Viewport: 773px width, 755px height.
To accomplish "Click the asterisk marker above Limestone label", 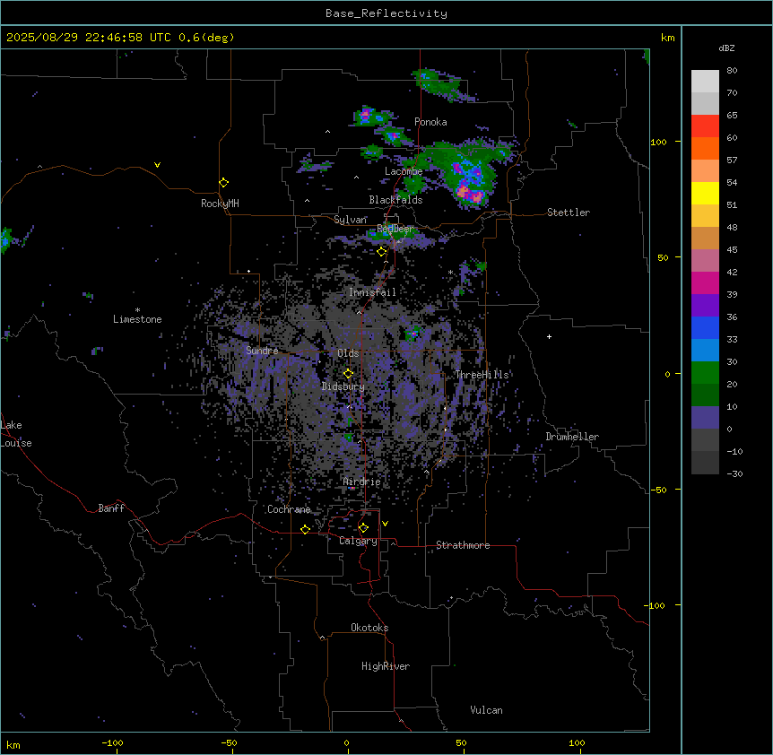I will tap(137, 310).
